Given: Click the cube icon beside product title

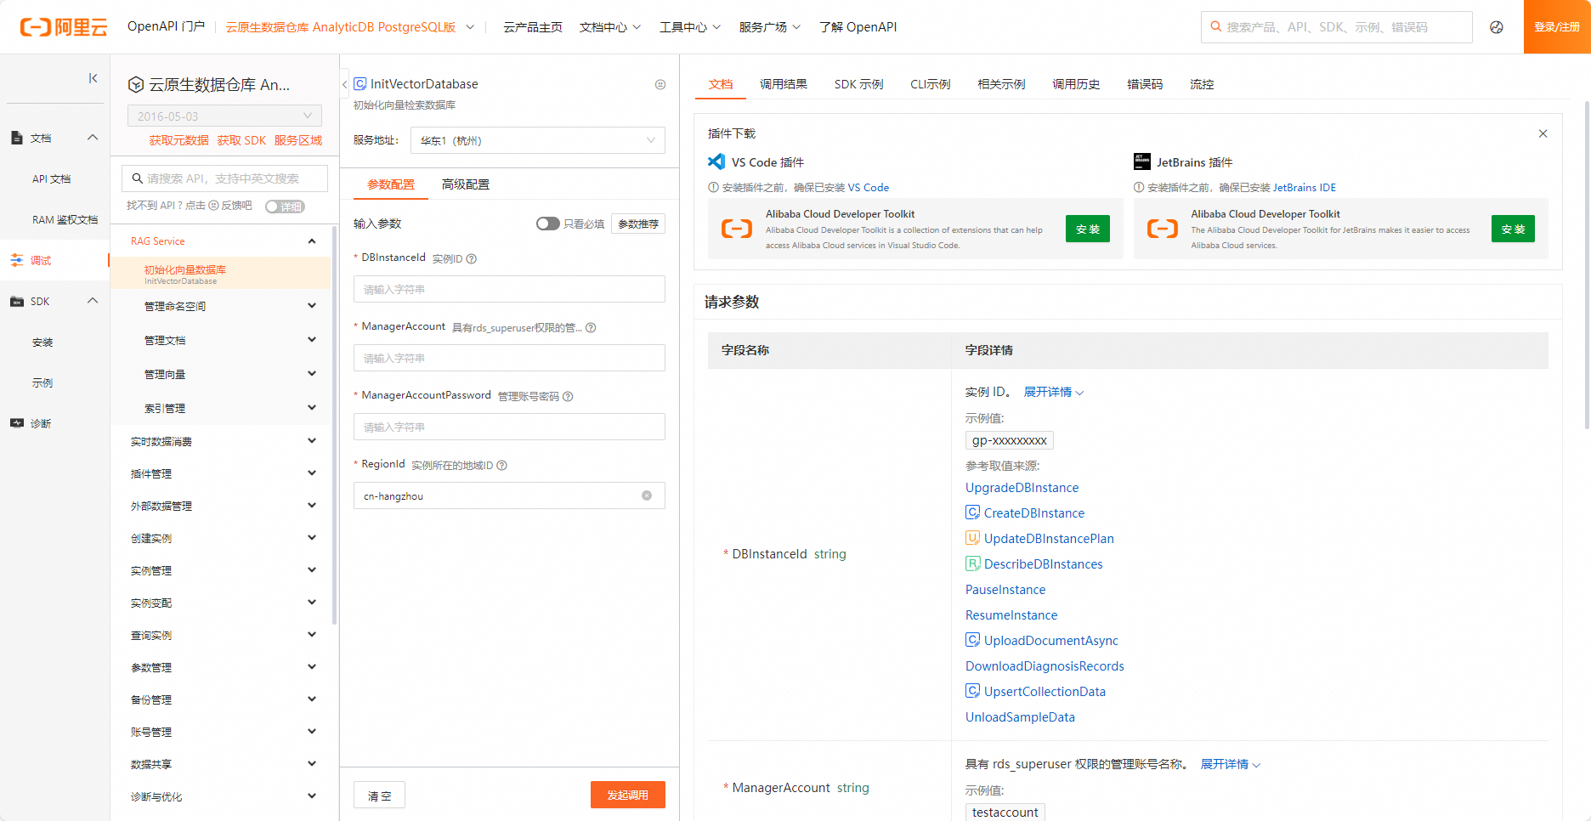Looking at the screenshot, I should pyautogui.click(x=136, y=84).
